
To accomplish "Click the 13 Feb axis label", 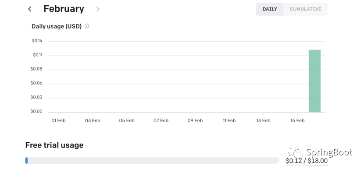I will (263, 120).
